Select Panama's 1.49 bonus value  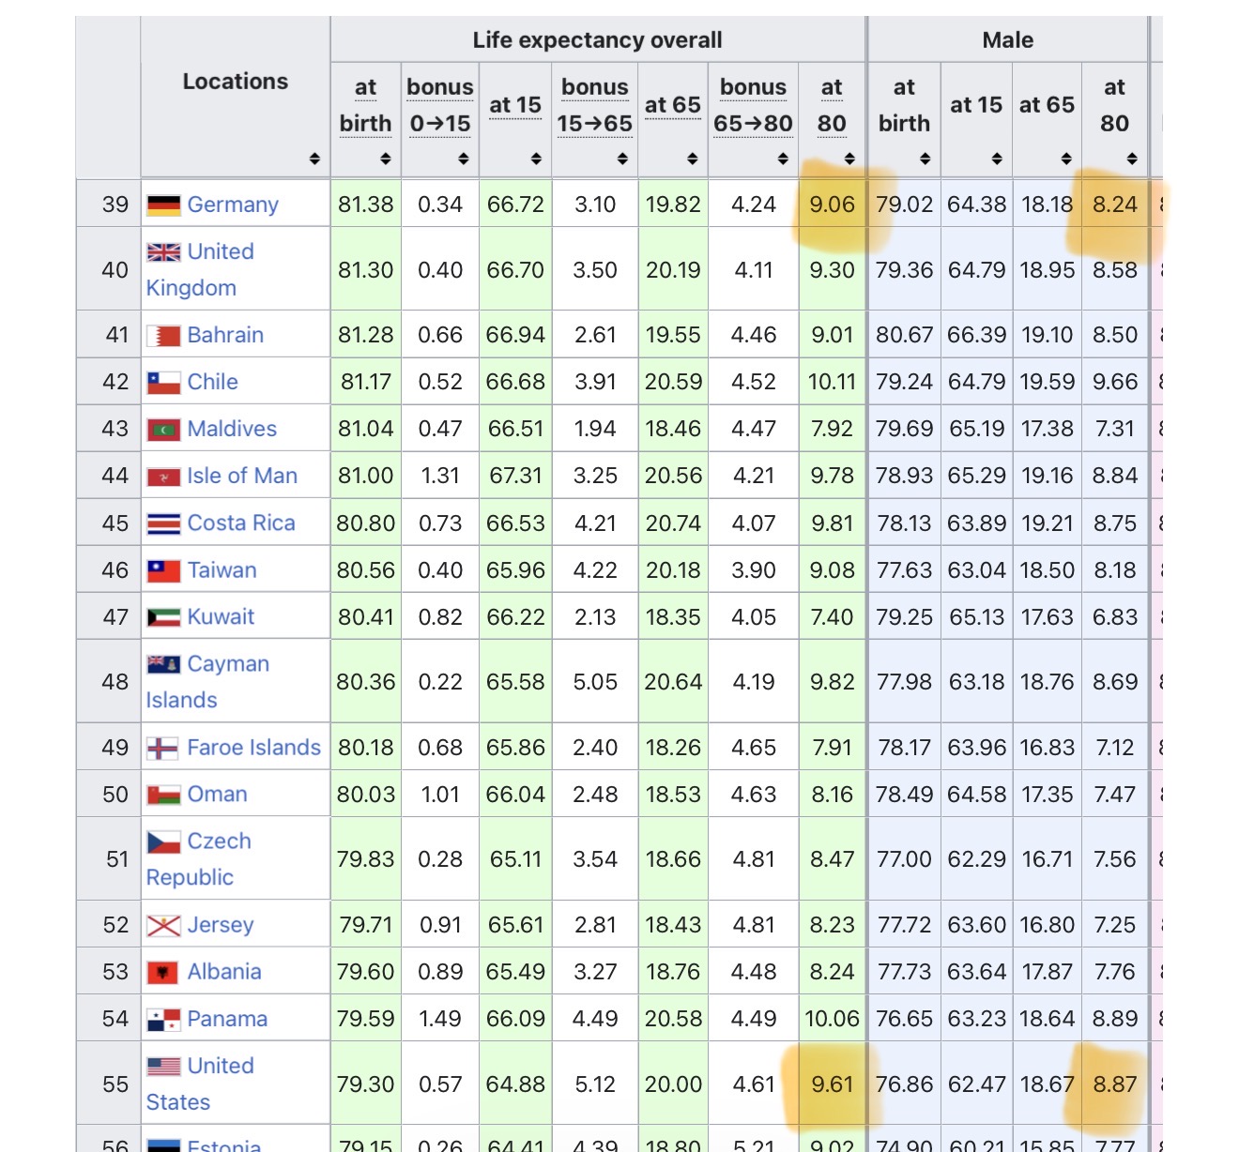point(440,1019)
